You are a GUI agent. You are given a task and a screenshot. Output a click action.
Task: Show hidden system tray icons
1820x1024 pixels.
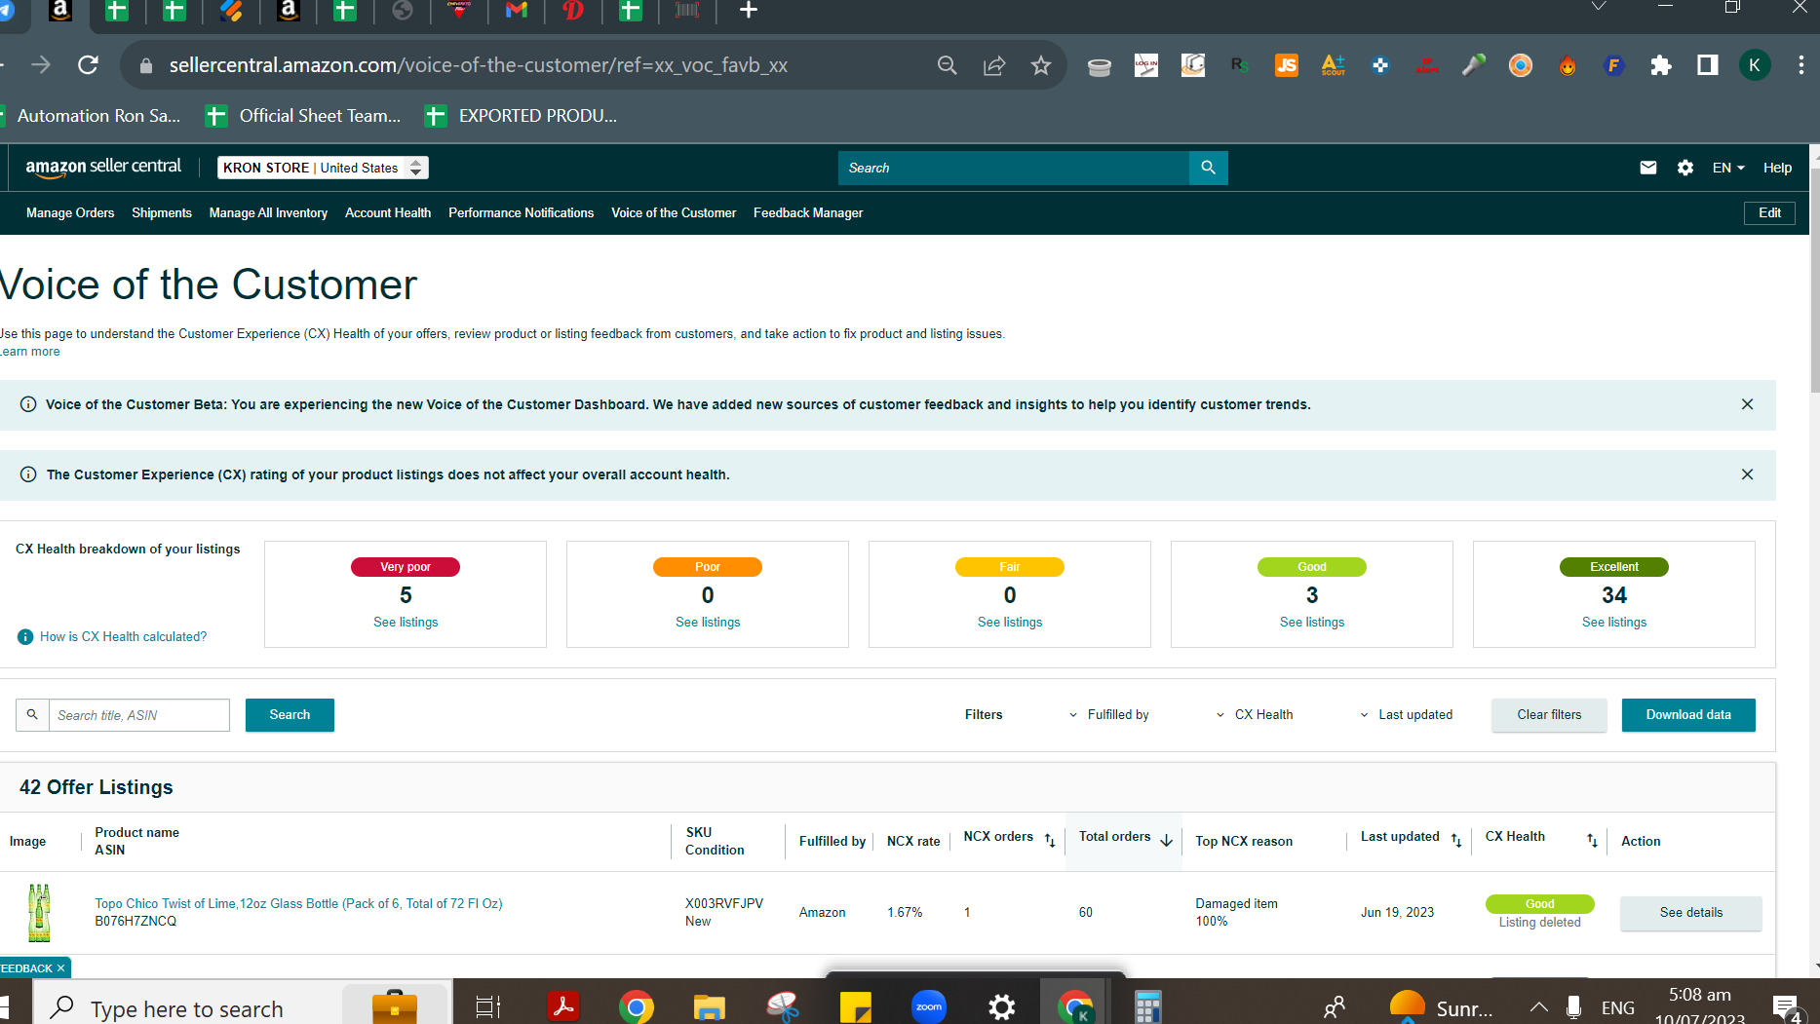tap(1538, 1007)
